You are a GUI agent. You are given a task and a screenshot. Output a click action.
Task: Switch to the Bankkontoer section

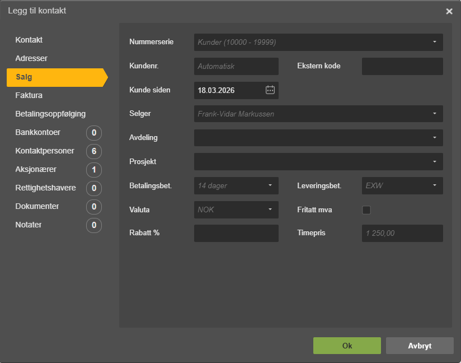click(x=37, y=132)
